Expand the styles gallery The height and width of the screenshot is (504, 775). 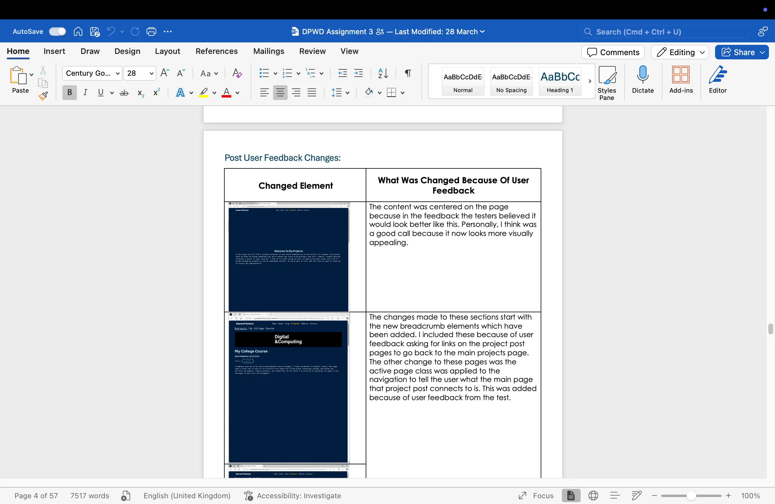click(x=590, y=81)
